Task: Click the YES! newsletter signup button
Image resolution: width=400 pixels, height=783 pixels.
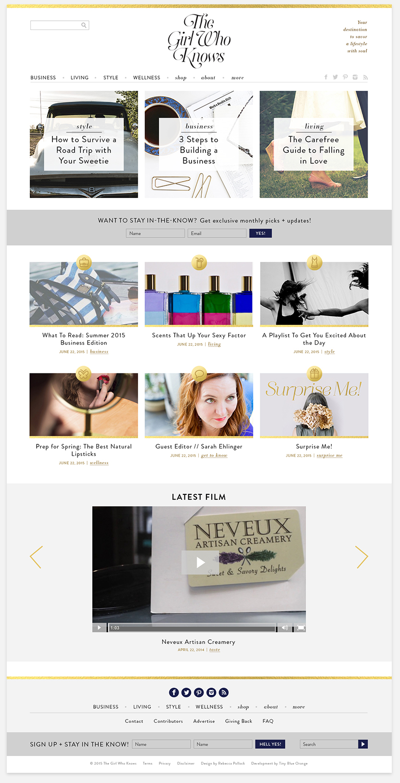Action: [260, 233]
